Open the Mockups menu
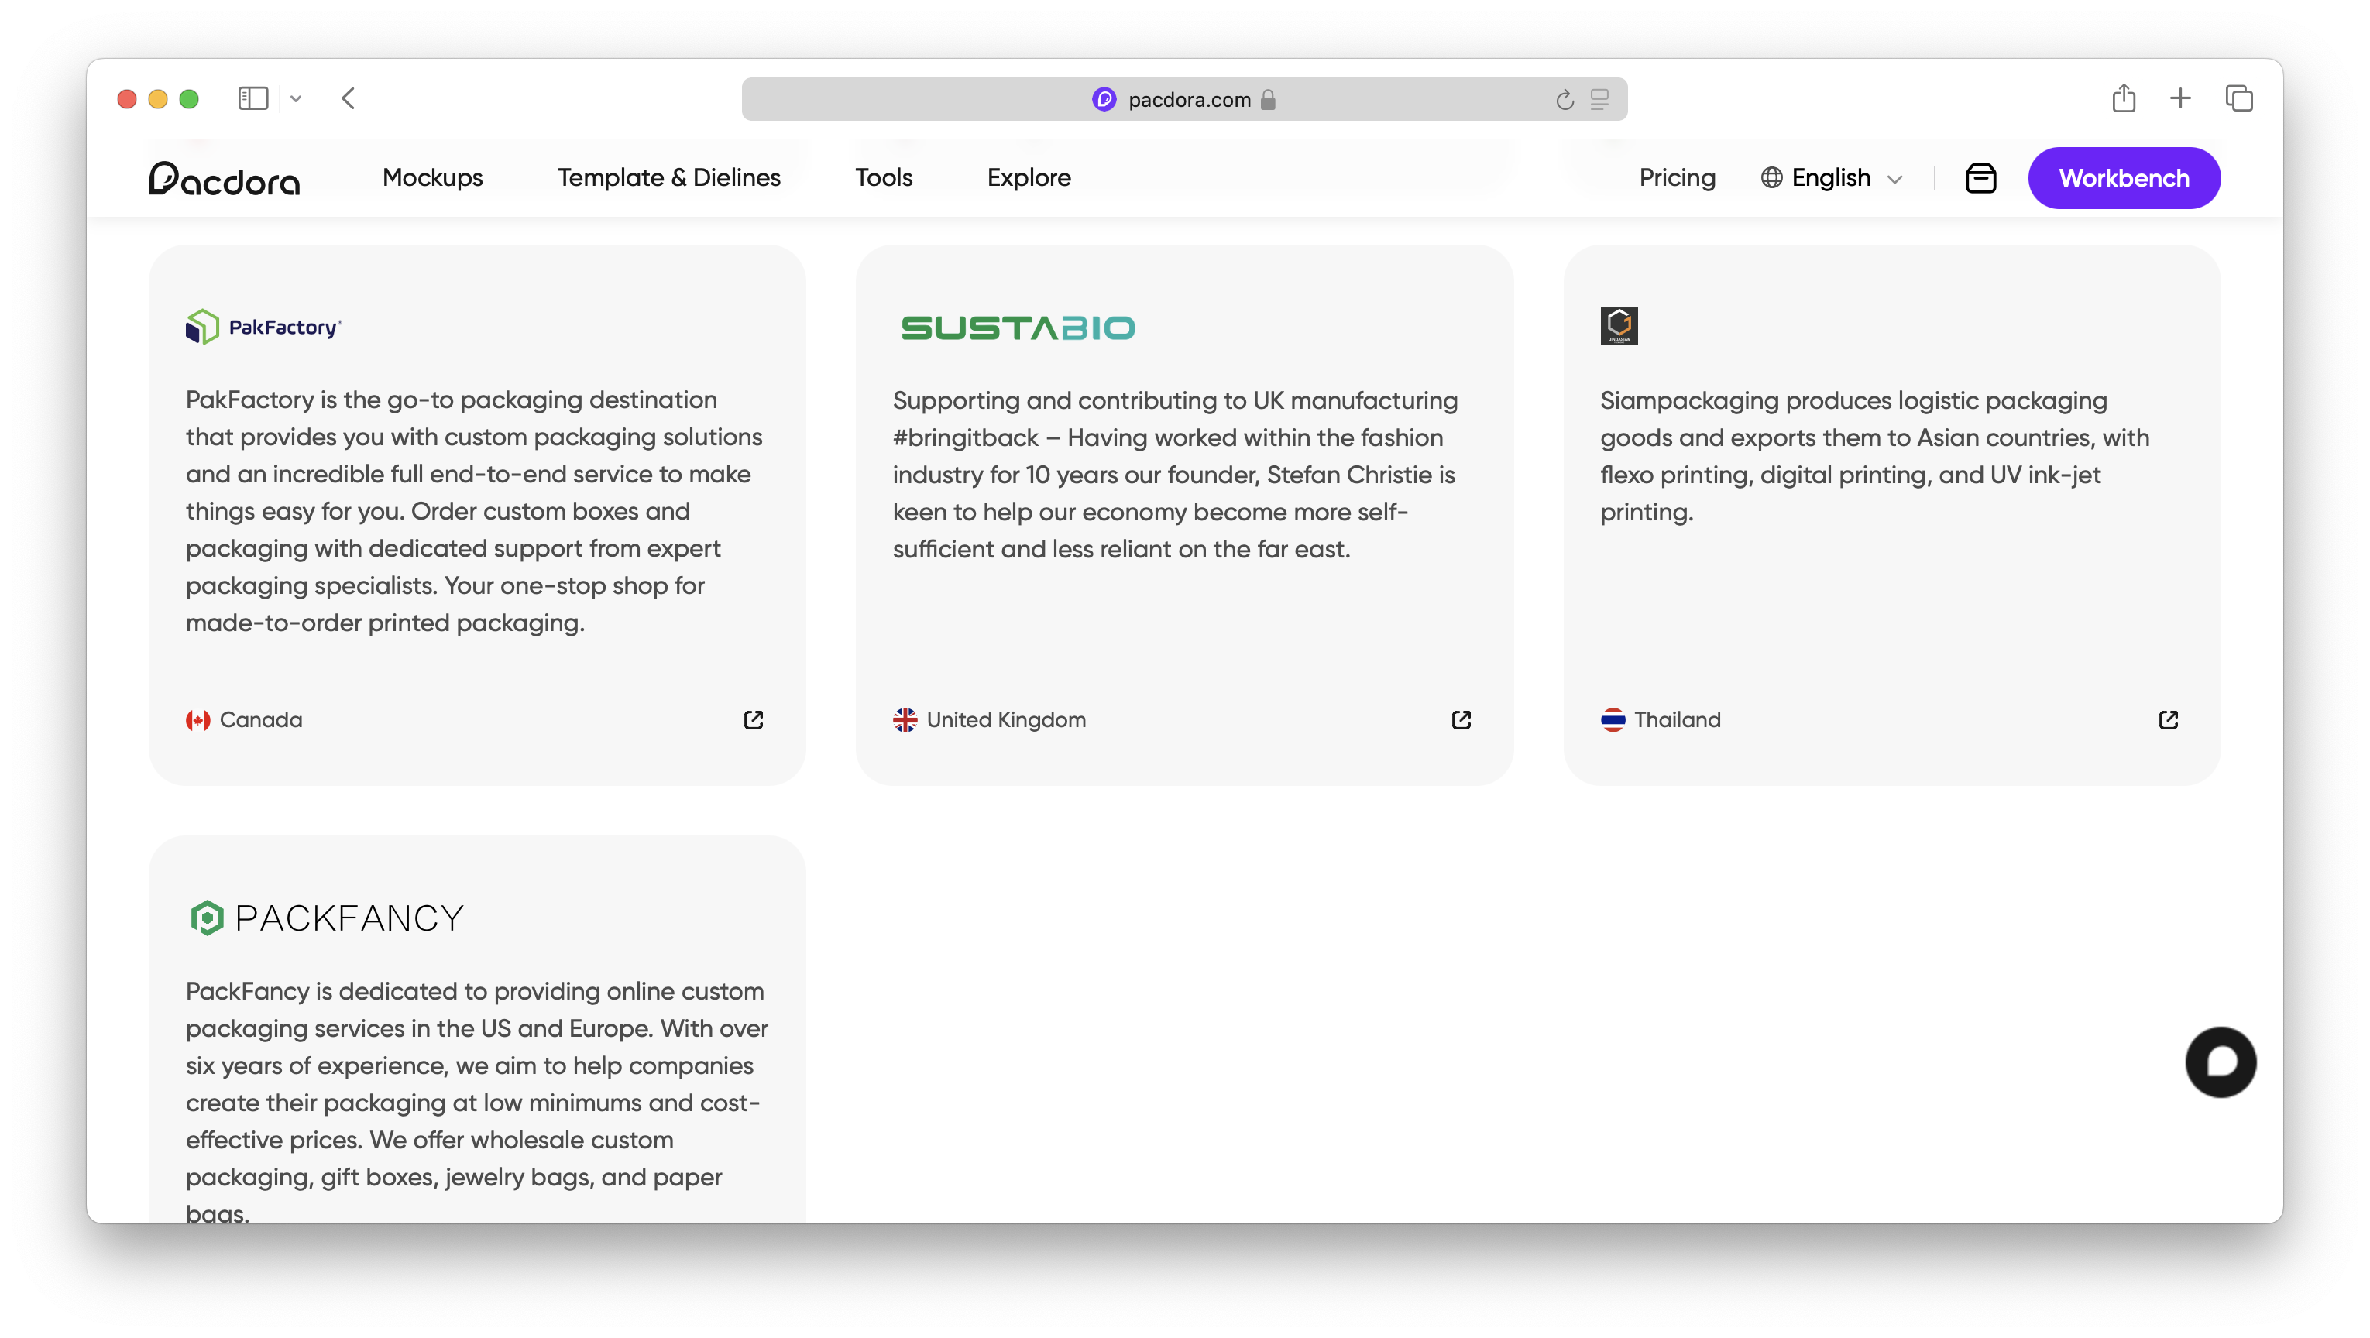 (432, 177)
